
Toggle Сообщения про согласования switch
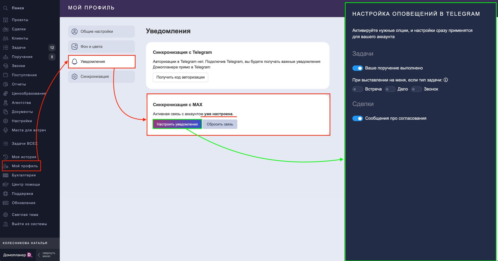coord(357,118)
